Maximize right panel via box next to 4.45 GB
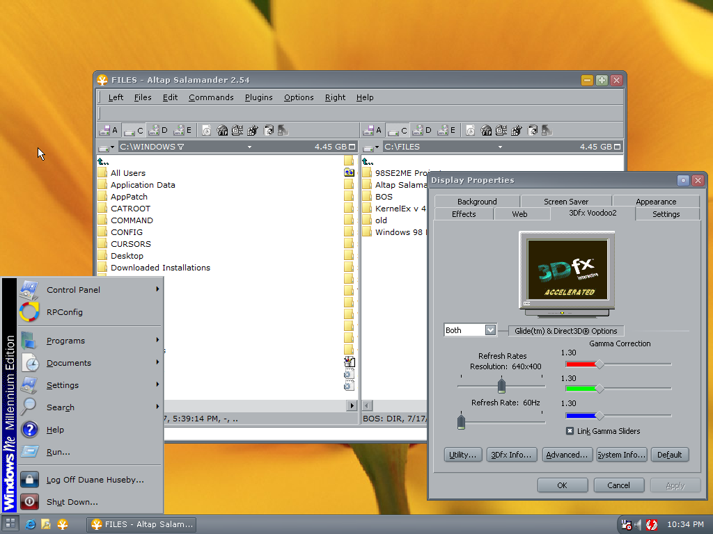The width and height of the screenshot is (713, 534). (x=617, y=147)
